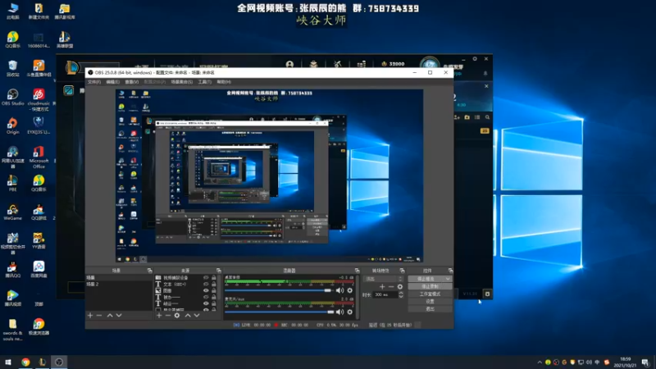Toggle visibility of the 文本 (GDI+) source
This screenshot has height=369, width=656.
tap(206, 284)
